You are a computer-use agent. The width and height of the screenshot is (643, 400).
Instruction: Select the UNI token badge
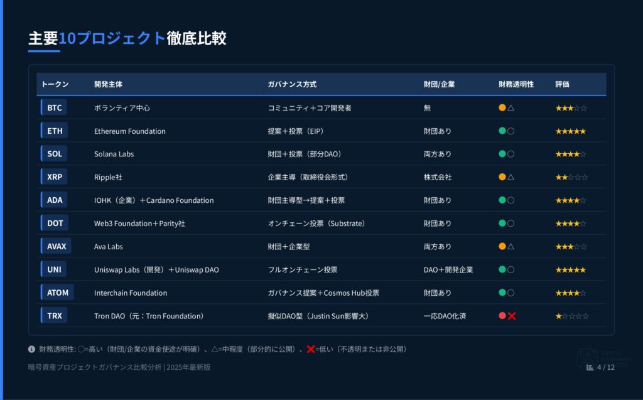(x=53, y=269)
